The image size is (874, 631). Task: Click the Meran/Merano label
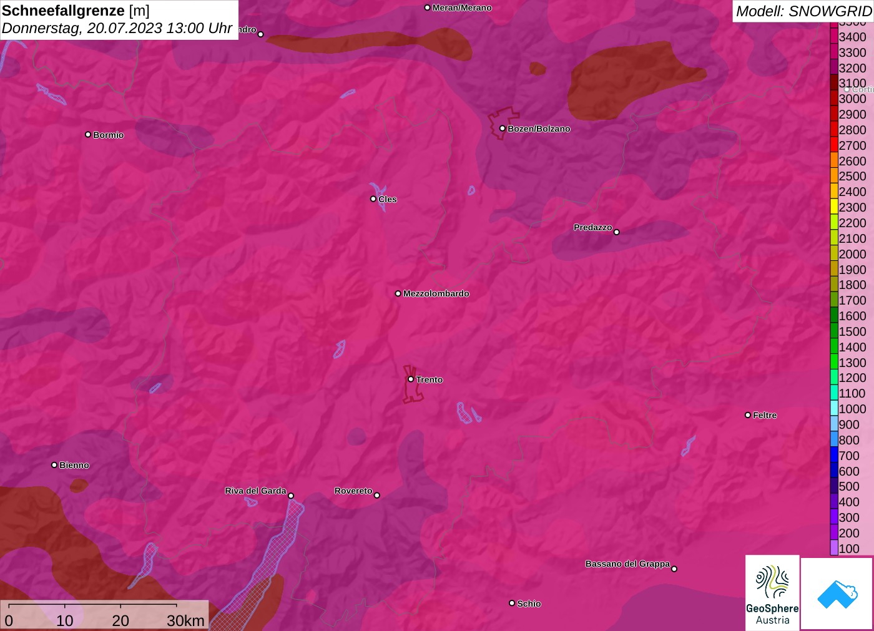tap(462, 7)
